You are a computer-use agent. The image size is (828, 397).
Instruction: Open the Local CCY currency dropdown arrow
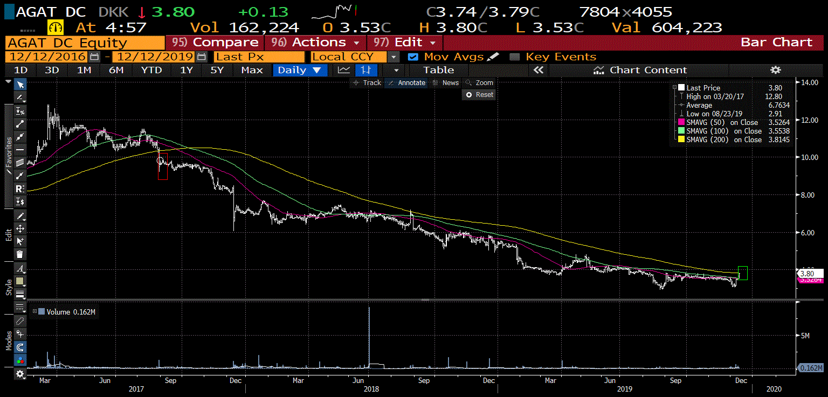click(x=394, y=57)
